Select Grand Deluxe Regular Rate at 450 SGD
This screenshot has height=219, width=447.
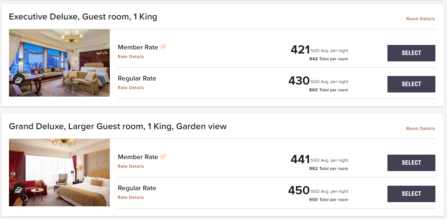(x=411, y=194)
